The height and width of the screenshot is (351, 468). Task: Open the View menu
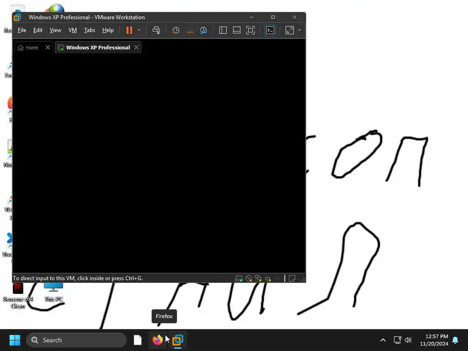click(x=55, y=30)
